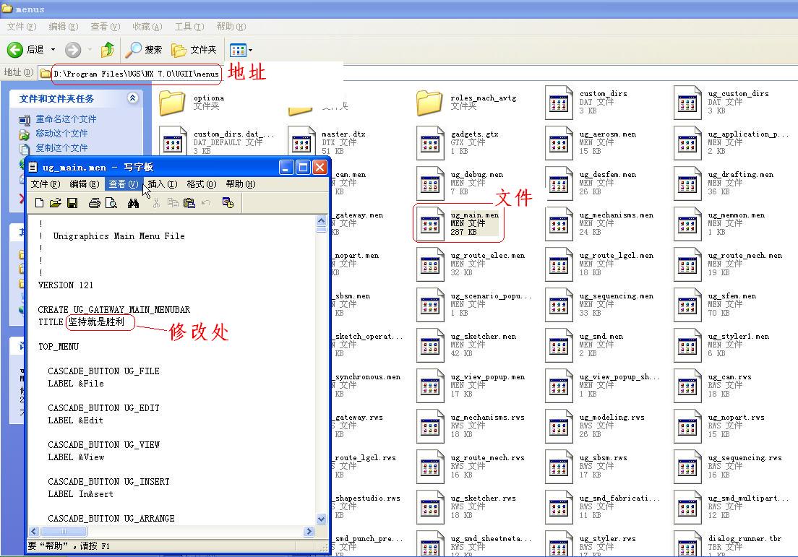This screenshot has height=557, width=798.
Task: Open WordPad 文件 (File) menu
Action: 46,183
